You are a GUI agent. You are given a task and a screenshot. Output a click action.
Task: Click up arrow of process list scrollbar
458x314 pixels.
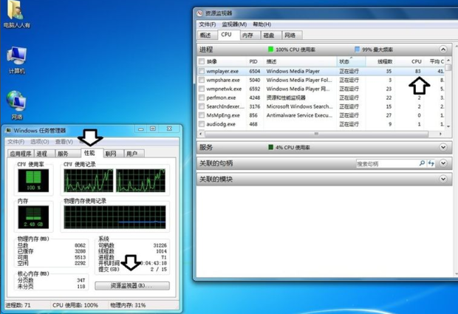pyautogui.click(x=448, y=60)
